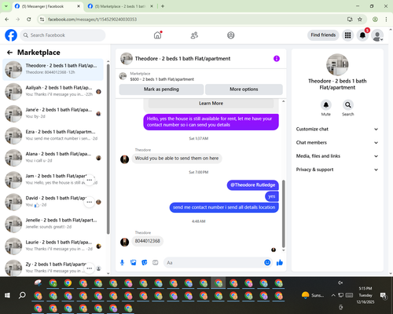Click the browser address bar URL
This screenshot has height=314, width=393.
pyautogui.click(x=92, y=20)
